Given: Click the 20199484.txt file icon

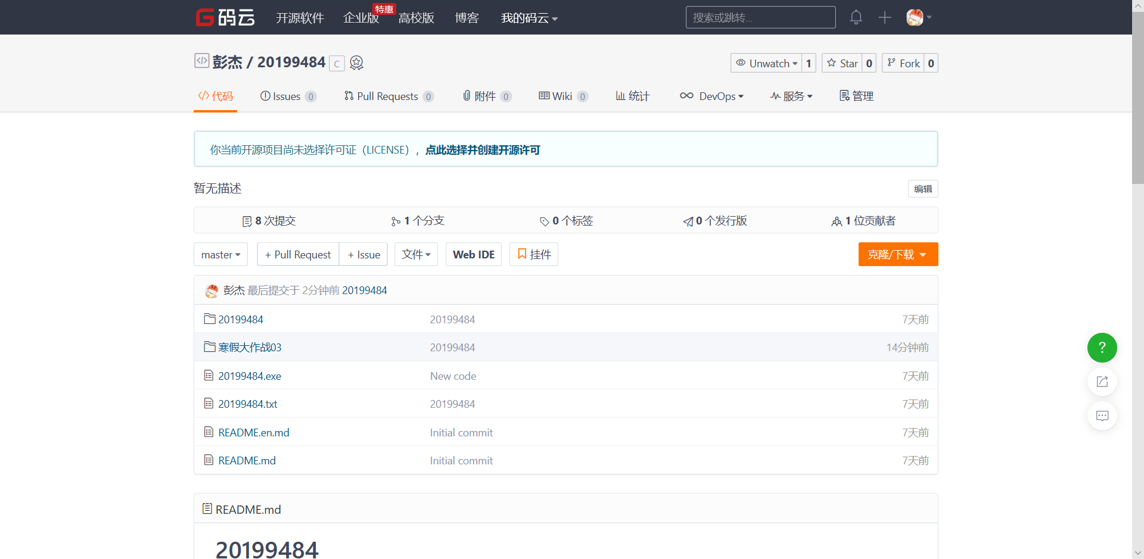Looking at the screenshot, I should click(x=209, y=404).
